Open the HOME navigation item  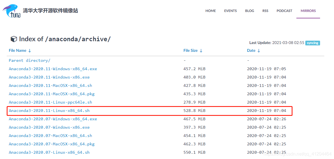click(210, 11)
